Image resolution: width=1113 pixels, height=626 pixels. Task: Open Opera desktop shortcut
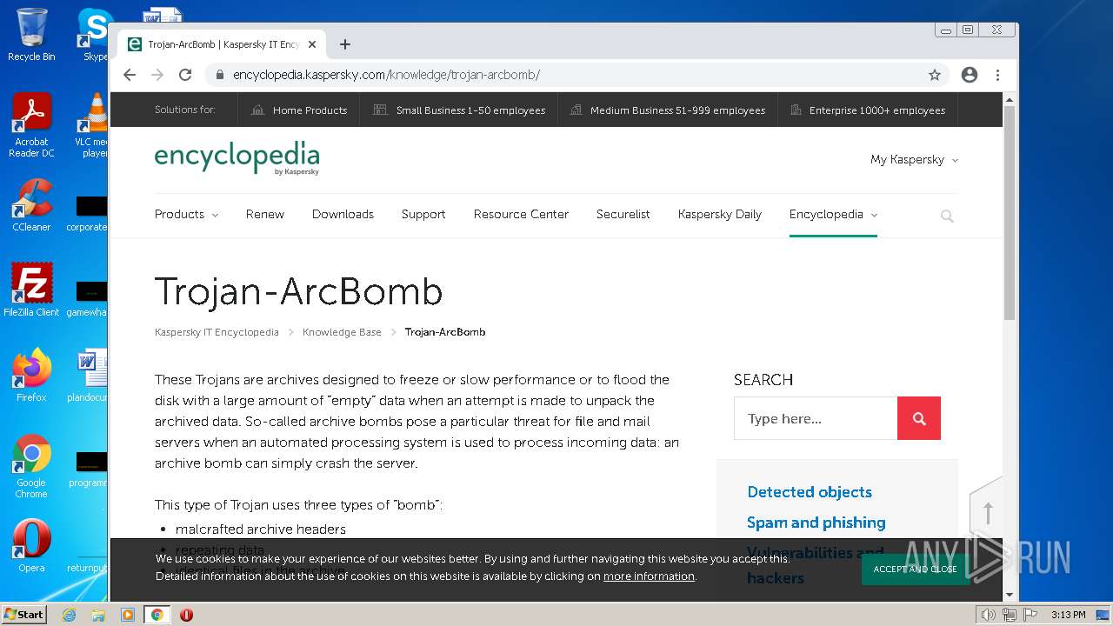(31, 546)
